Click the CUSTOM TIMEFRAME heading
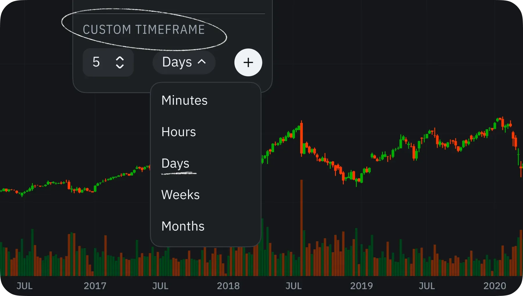Viewport: 523px width, 296px height. [144, 30]
